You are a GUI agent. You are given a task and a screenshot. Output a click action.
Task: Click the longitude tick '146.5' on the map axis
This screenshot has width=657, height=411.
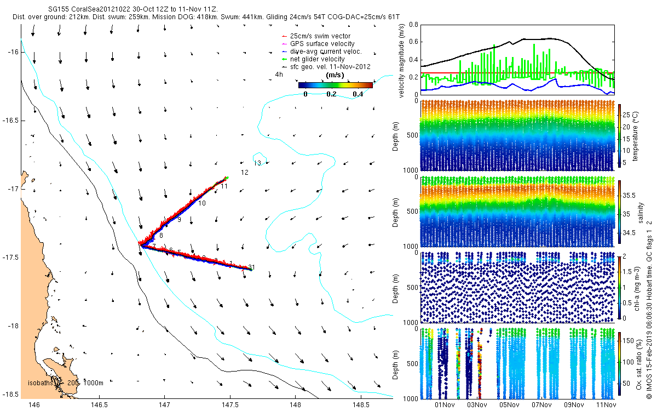tap(100, 405)
